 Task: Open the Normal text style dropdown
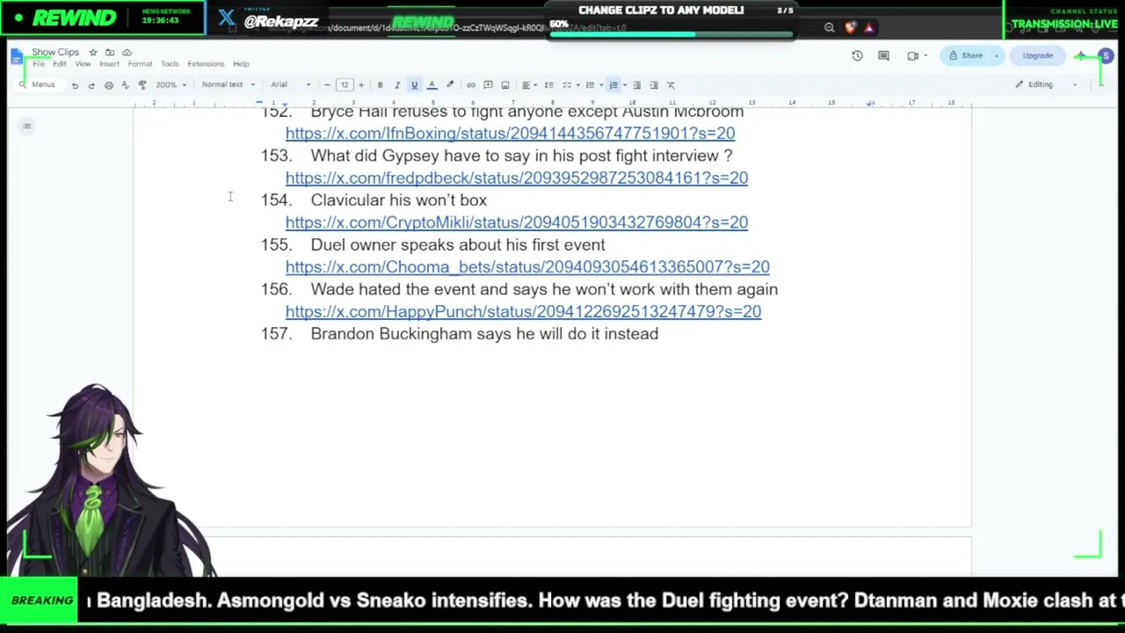[x=228, y=85]
